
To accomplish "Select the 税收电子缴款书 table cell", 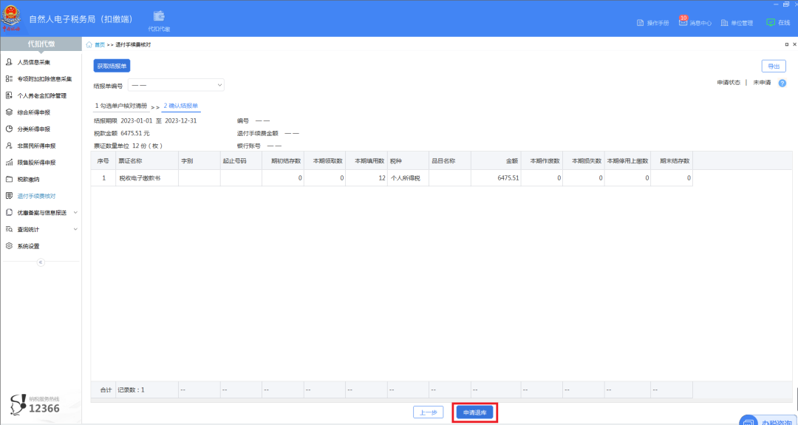I will 146,178.
